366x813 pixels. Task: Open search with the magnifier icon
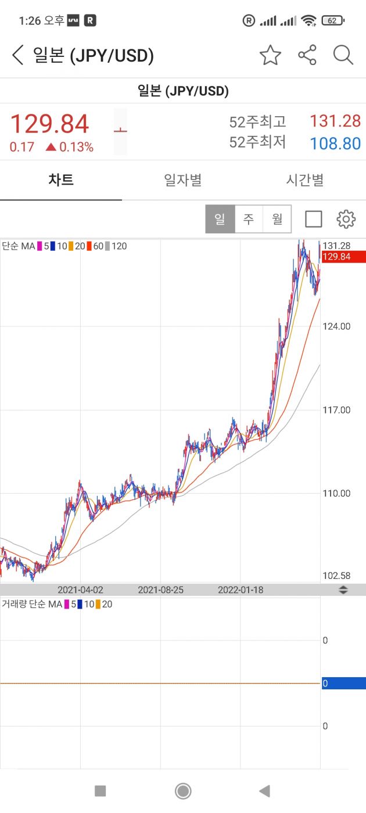(343, 56)
